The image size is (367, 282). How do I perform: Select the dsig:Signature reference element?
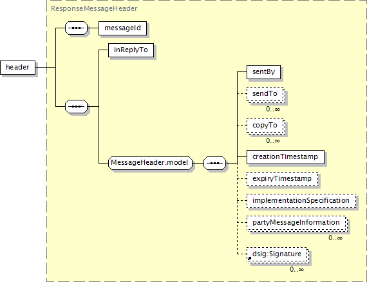(278, 254)
